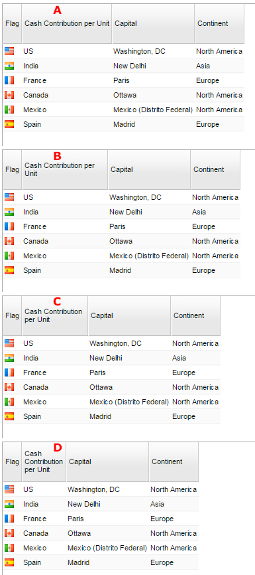The width and height of the screenshot is (255, 575).
Task: Select the Madrid cell in grid D
Action: 107,562
